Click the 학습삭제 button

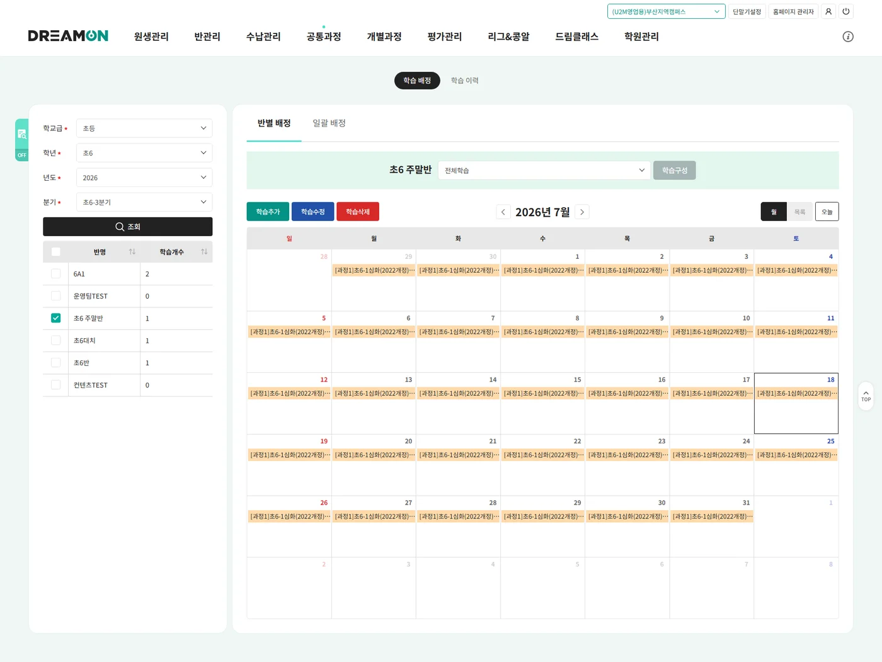pyautogui.click(x=358, y=212)
